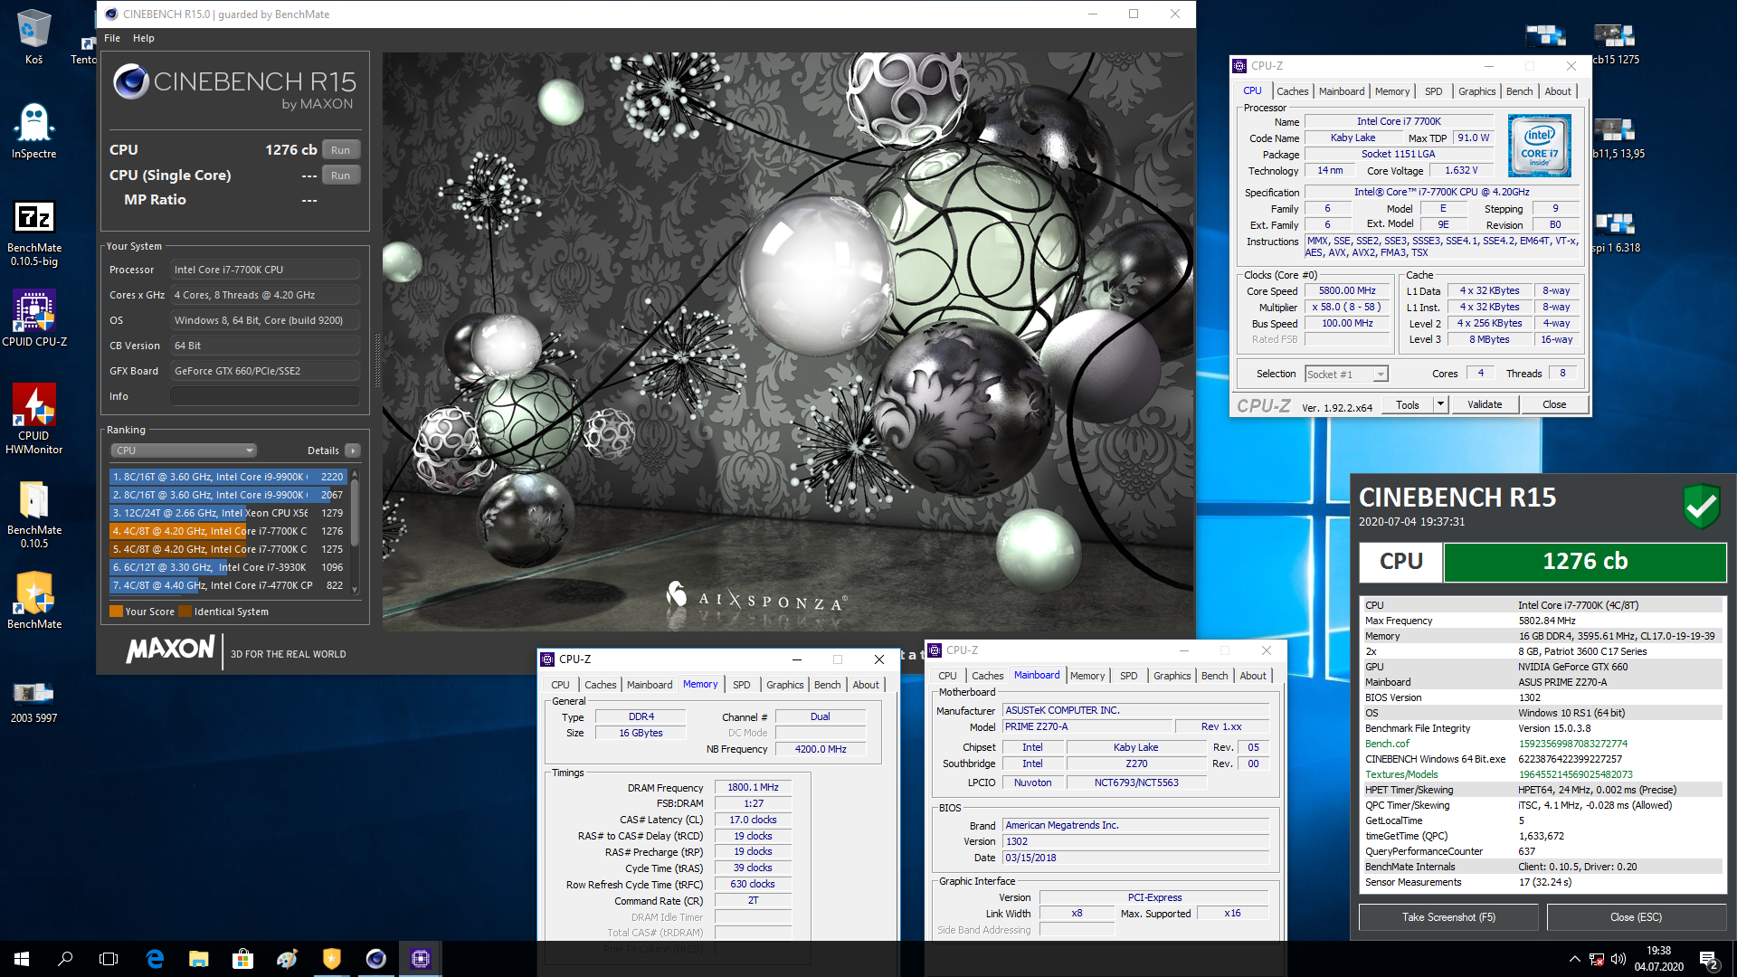Screen dimensions: 1737x977
Task: Switch to Cinebench taskbar icon
Action: point(376,959)
